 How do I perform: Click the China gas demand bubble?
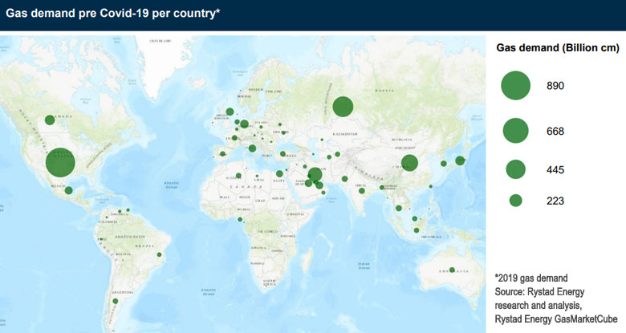pos(409,162)
